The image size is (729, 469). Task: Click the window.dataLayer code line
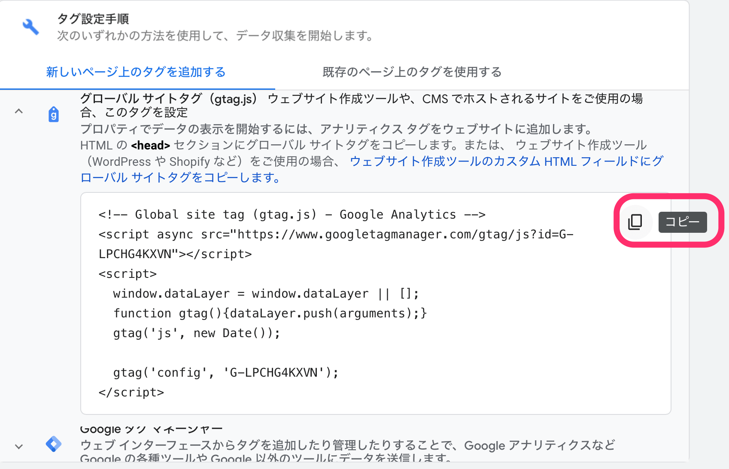(266, 294)
